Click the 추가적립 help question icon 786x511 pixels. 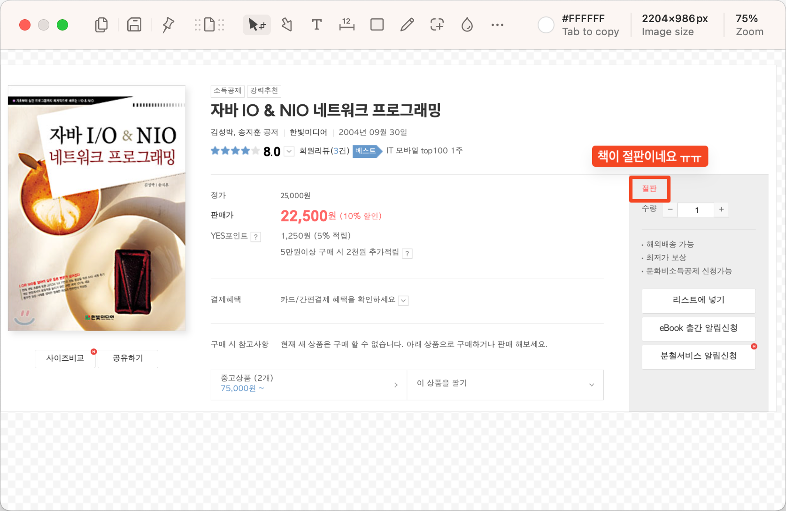[408, 254]
